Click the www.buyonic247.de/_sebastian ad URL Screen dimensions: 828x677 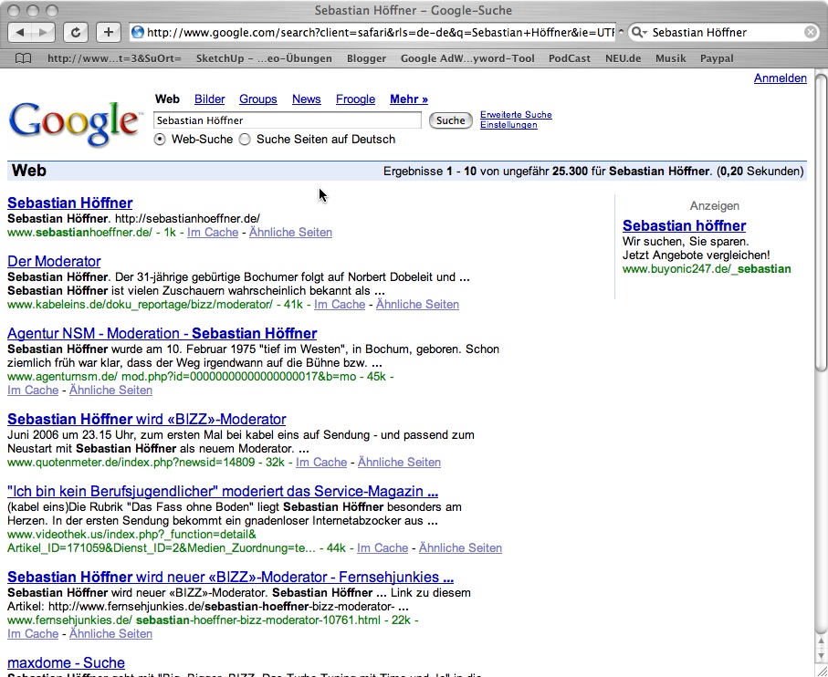707,269
